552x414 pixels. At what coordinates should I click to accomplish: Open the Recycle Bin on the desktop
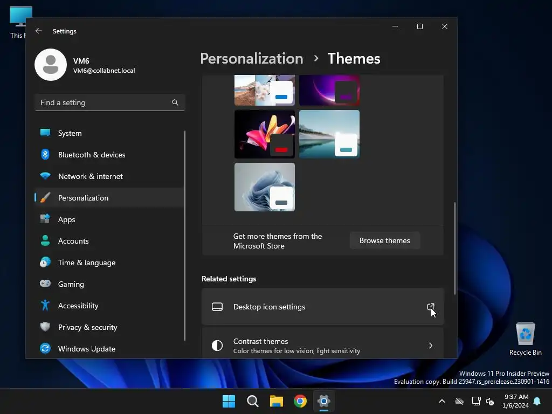[525, 339]
